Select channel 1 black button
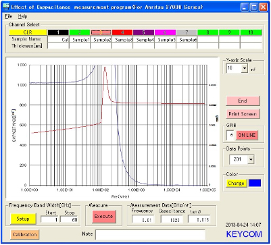The width and height of the screenshot is (271, 245). [x=58, y=32]
